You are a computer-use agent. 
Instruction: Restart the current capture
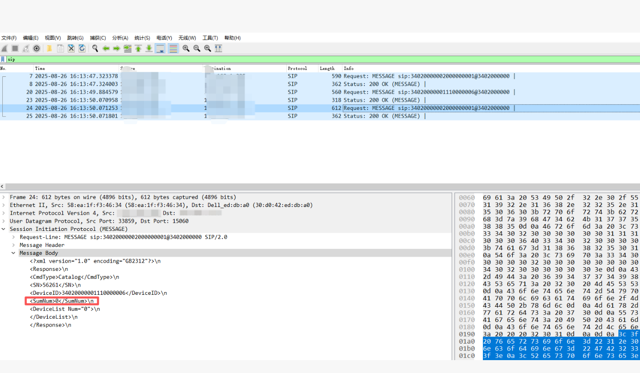pos(26,48)
